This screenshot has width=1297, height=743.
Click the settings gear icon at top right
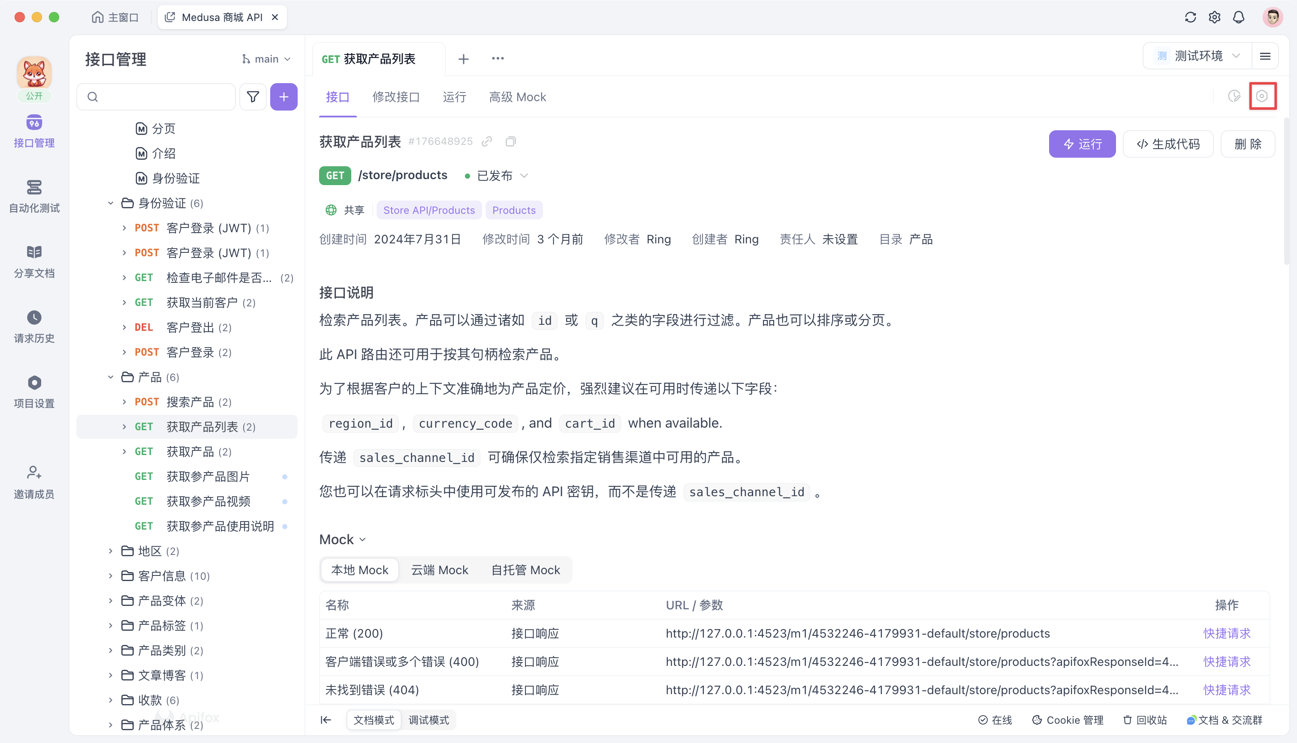click(x=1215, y=17)
